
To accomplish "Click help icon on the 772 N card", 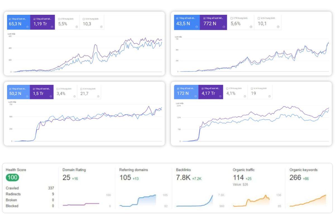I will (224, 27).
